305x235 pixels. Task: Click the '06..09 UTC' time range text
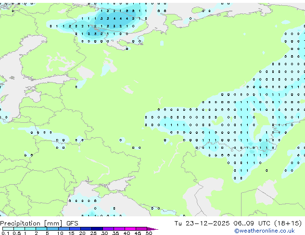tap(252, 223)
